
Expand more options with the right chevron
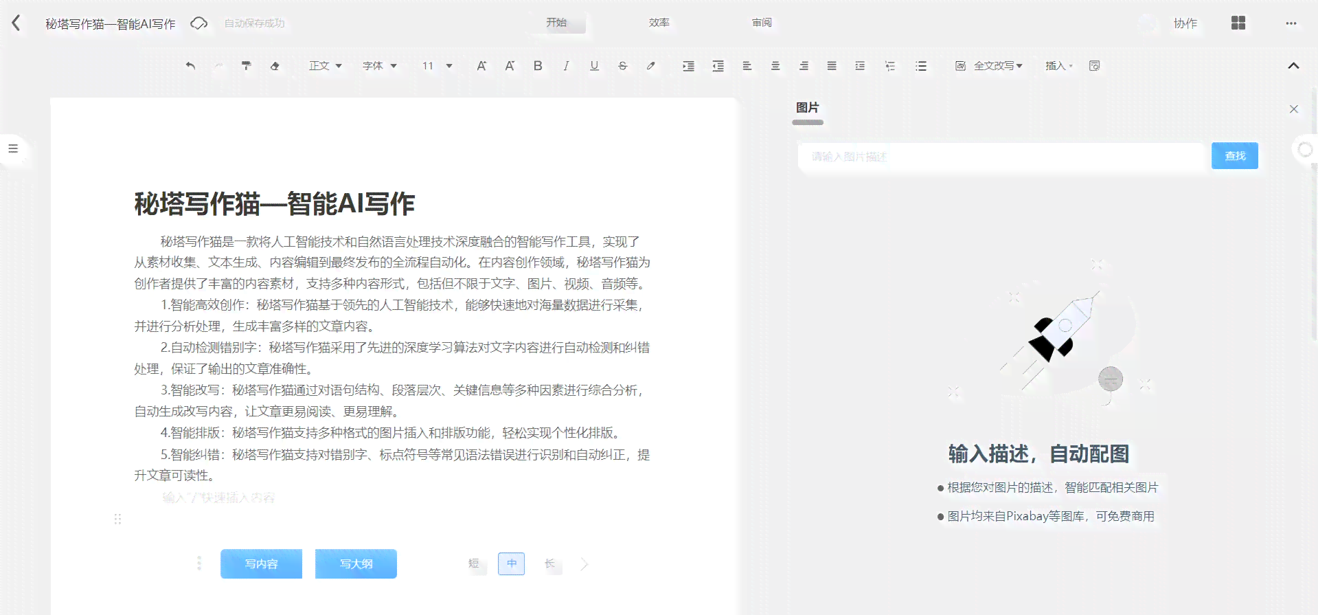[584, 564]
